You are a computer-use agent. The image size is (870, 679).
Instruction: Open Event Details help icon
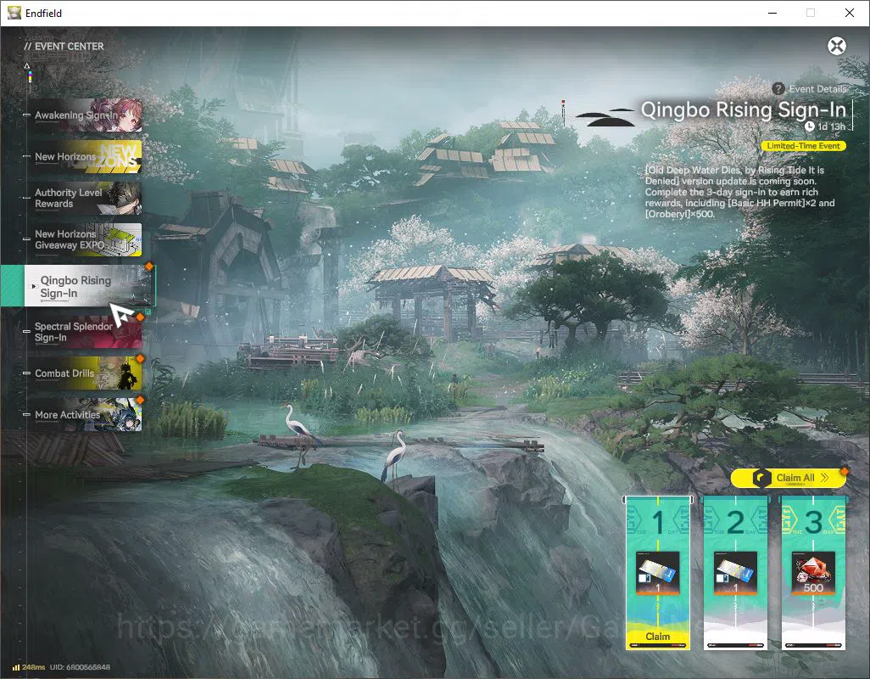coord(778,89)
